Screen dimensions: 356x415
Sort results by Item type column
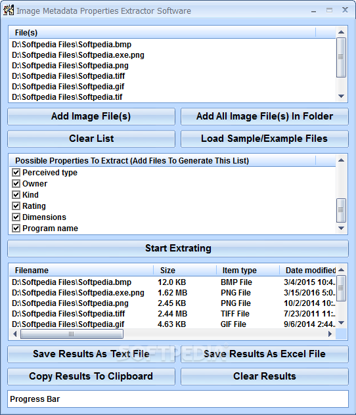[248, 271]
